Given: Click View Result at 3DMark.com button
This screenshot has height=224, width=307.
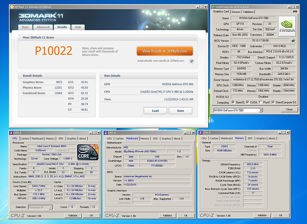Looking at the screenshot, I should pyautogui.click(x=165, y=51).
